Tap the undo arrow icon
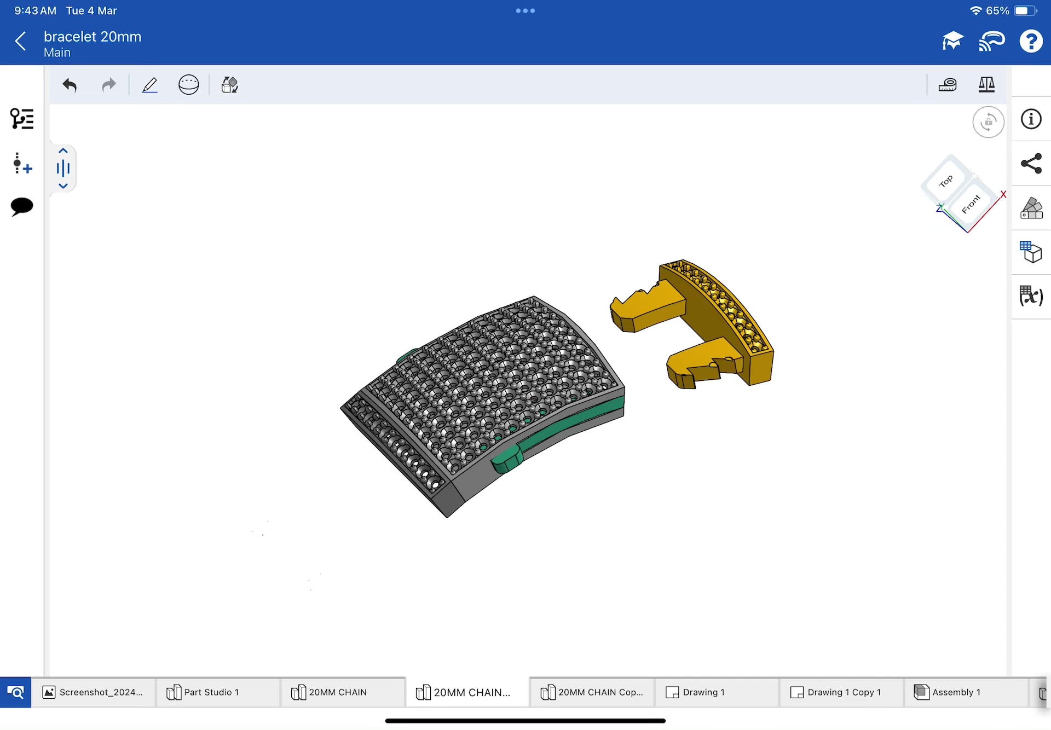 tap(70, 85)
